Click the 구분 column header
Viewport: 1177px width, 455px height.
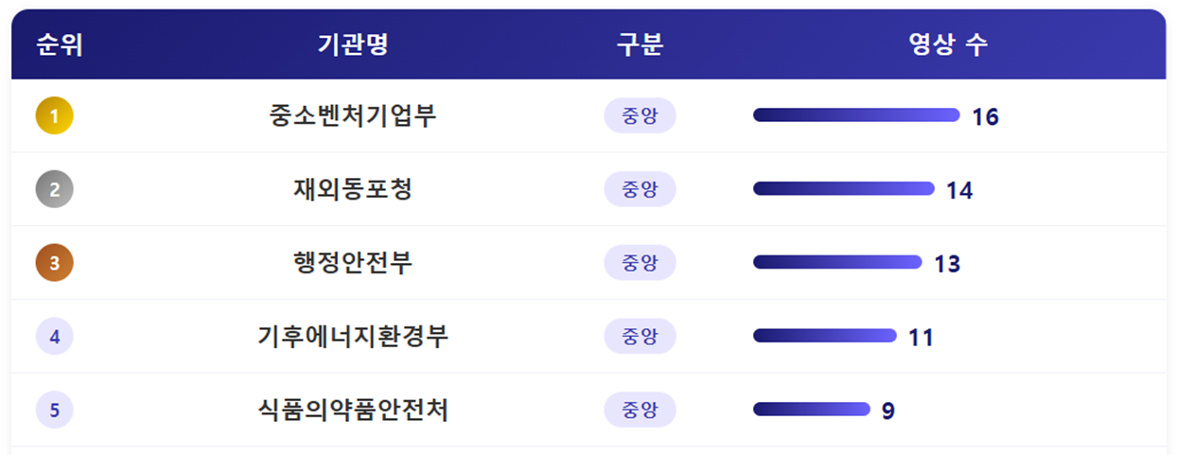point(640,44)
